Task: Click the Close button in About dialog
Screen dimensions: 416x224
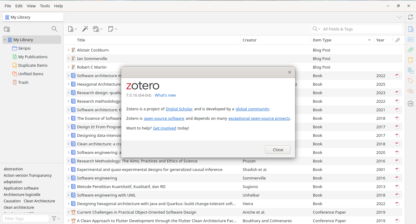Action: [x=278, y=150]
